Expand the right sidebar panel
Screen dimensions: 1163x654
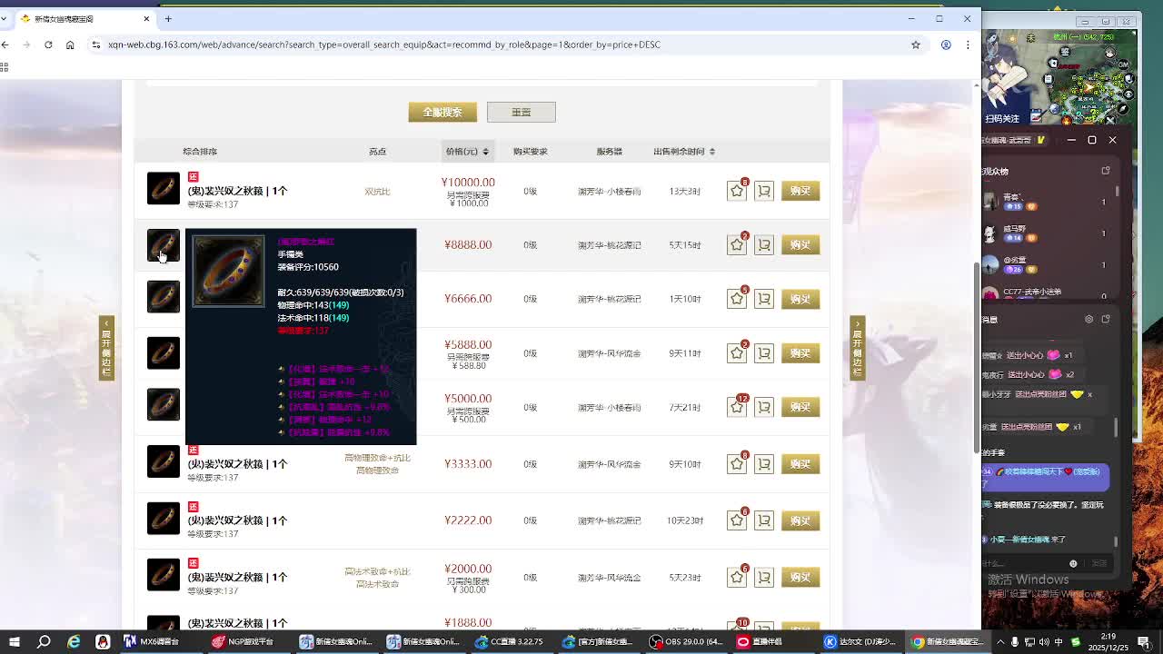(857, 348)
